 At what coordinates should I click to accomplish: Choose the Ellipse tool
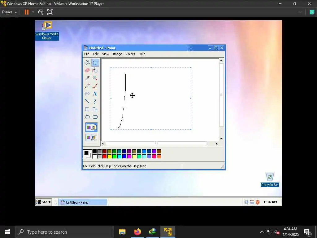coord(87,117)
